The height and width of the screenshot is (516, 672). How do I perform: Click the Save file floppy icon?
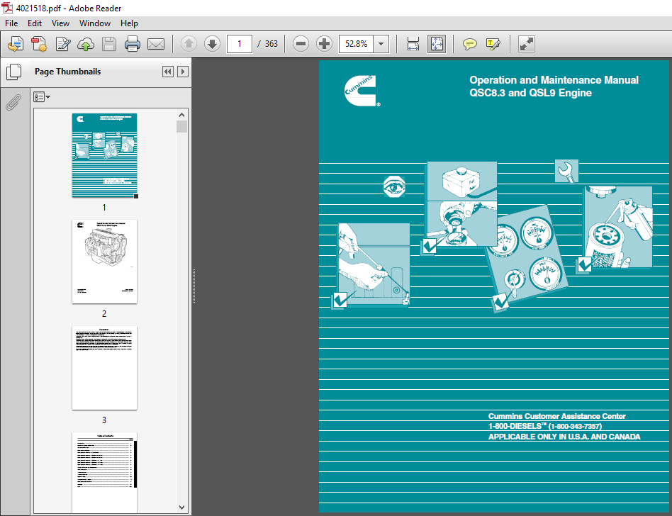tap(109, 44)
